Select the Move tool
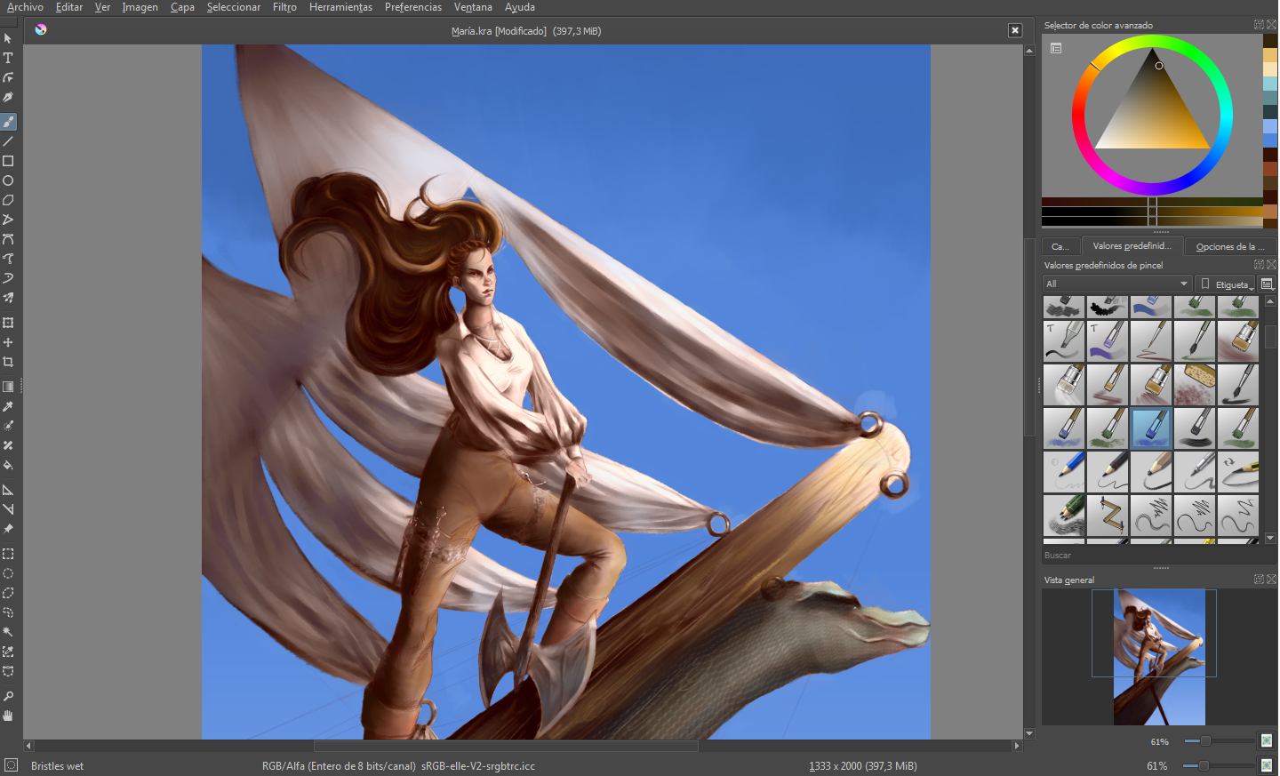1280x776 pixels. 8,342
